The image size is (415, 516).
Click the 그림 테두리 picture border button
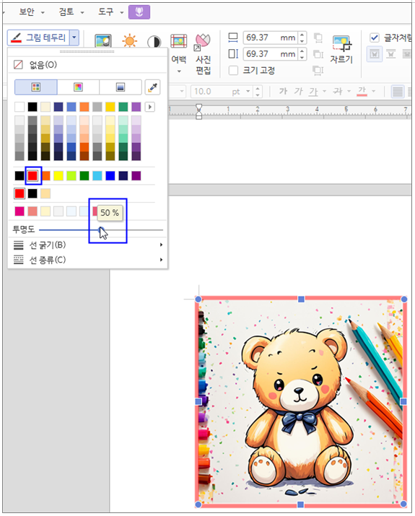[x=38, y=38]
